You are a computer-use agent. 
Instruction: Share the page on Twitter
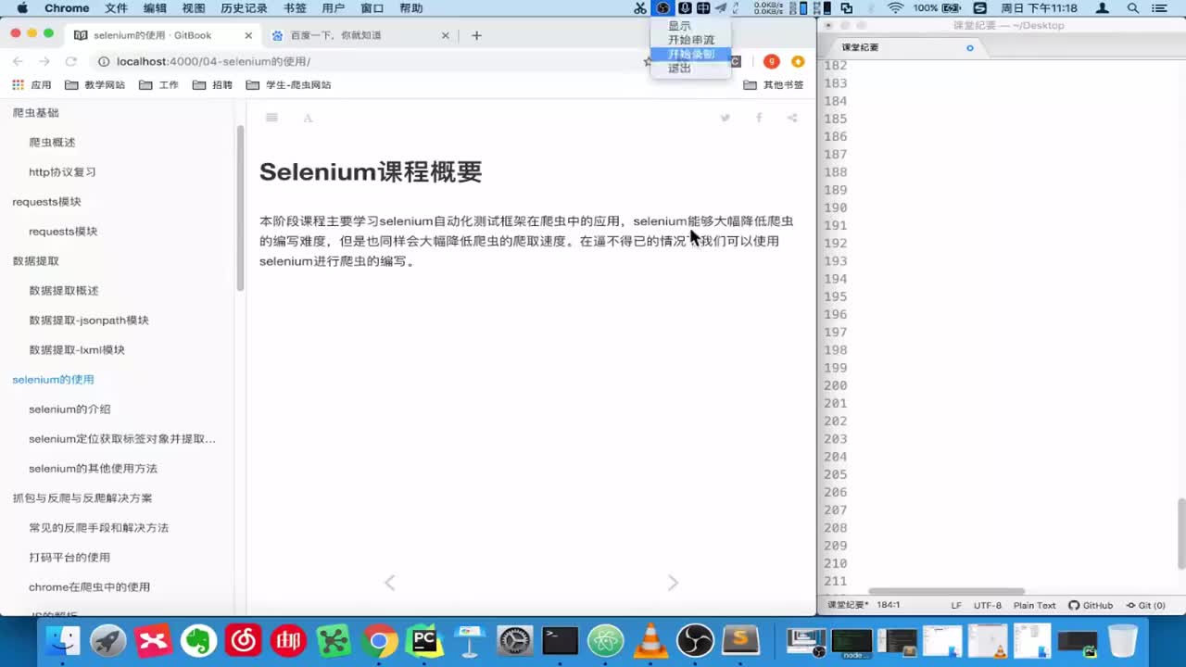(725, 118)
